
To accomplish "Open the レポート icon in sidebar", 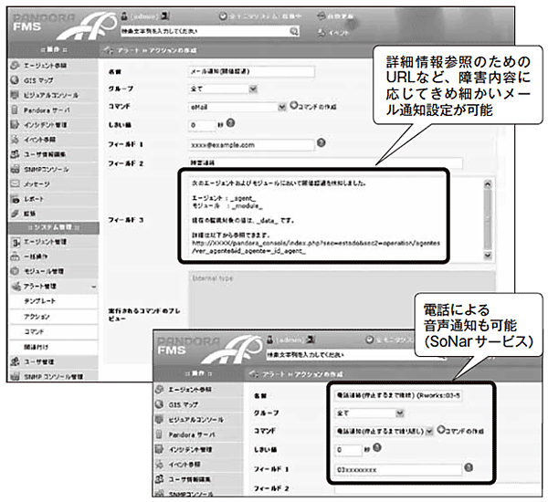I will click(15, 199).
